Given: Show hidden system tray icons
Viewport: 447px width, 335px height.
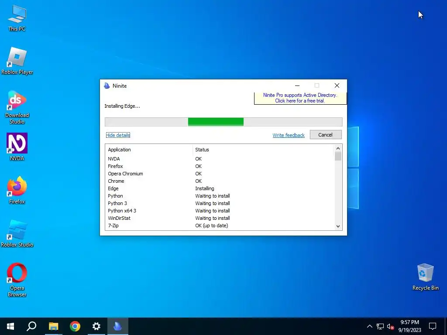Looking at the screenshot, I should 369,326.
